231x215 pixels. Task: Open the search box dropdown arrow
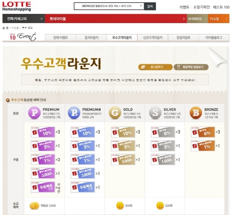point(141,6)
